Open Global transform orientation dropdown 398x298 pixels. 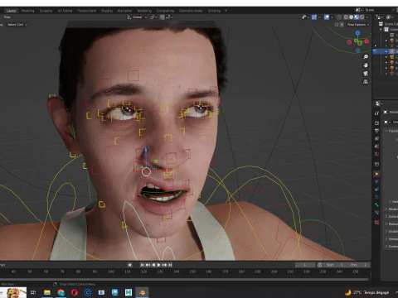click(137, 17)
